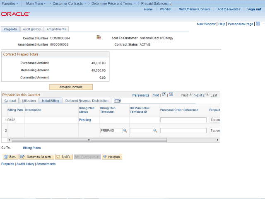
Task: Click Purchase Order Reference field in row 2
Action: pyautogui.click(x=183, y=131)
